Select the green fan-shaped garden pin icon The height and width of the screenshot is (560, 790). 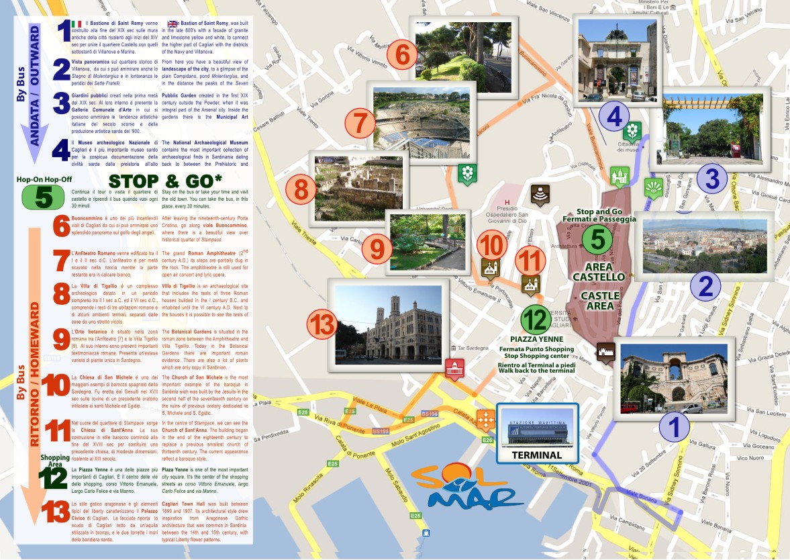tap(654, 188)
